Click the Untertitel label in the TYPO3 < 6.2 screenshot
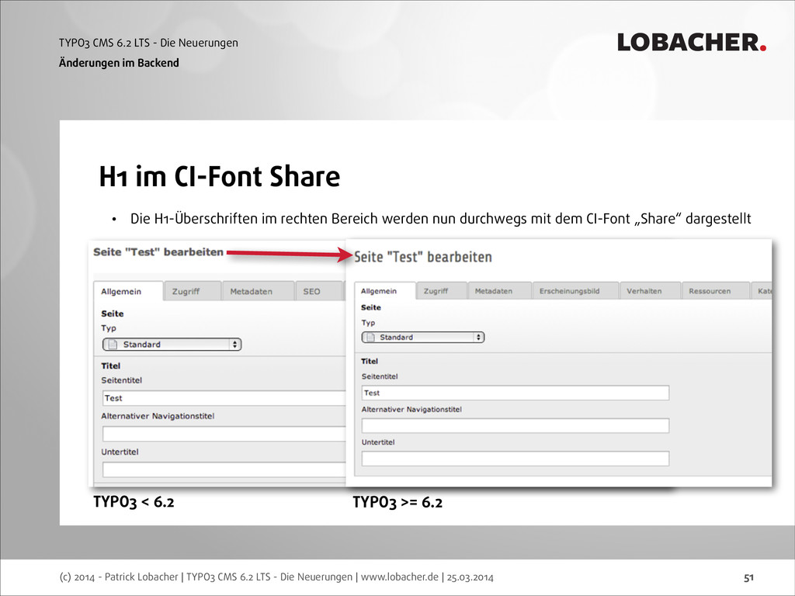Viewport: 795px width, 596px height. 120,452
